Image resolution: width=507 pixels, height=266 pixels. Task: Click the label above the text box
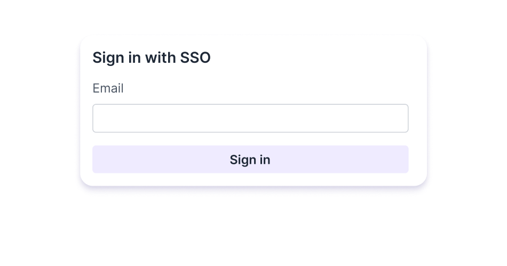point(108,88)
